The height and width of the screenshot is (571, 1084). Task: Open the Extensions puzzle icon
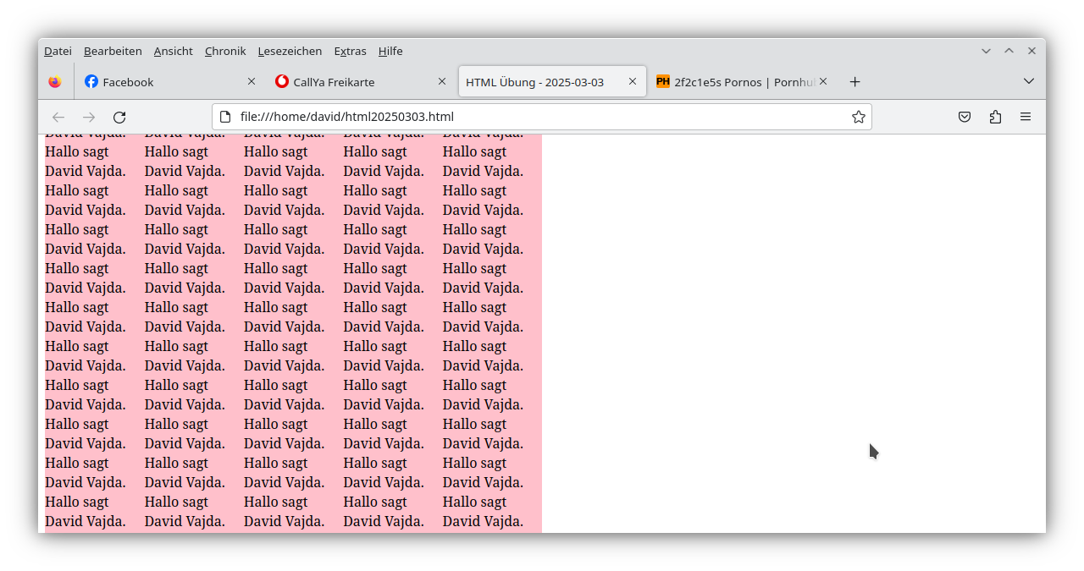tap(995, 117)
